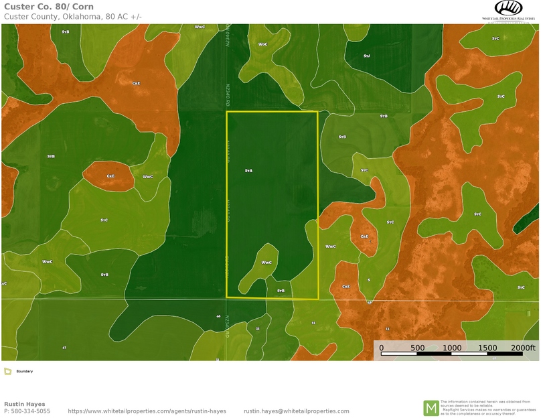Click the Custer County, Oklahoma subtitle
This screenshot has height=418, width=541.
(73, 17)
